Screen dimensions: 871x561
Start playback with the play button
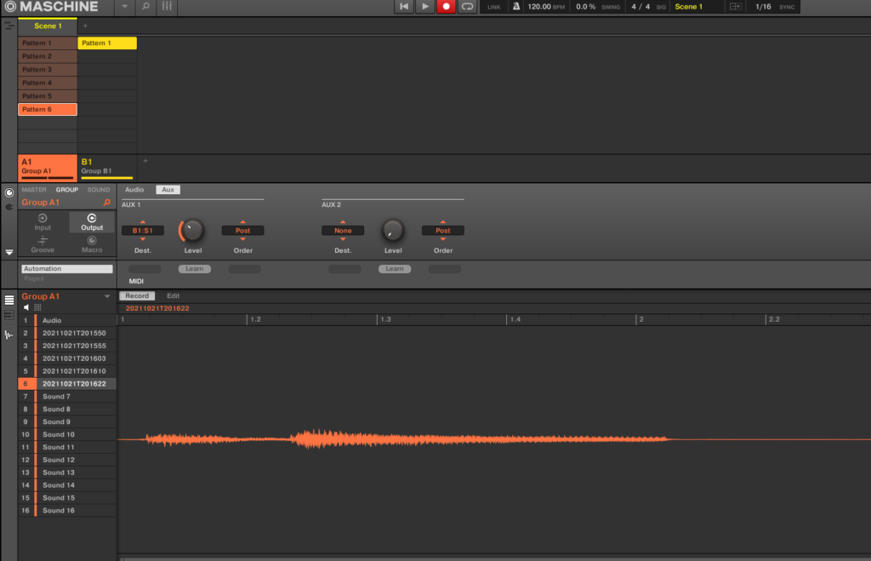point(425,7)
